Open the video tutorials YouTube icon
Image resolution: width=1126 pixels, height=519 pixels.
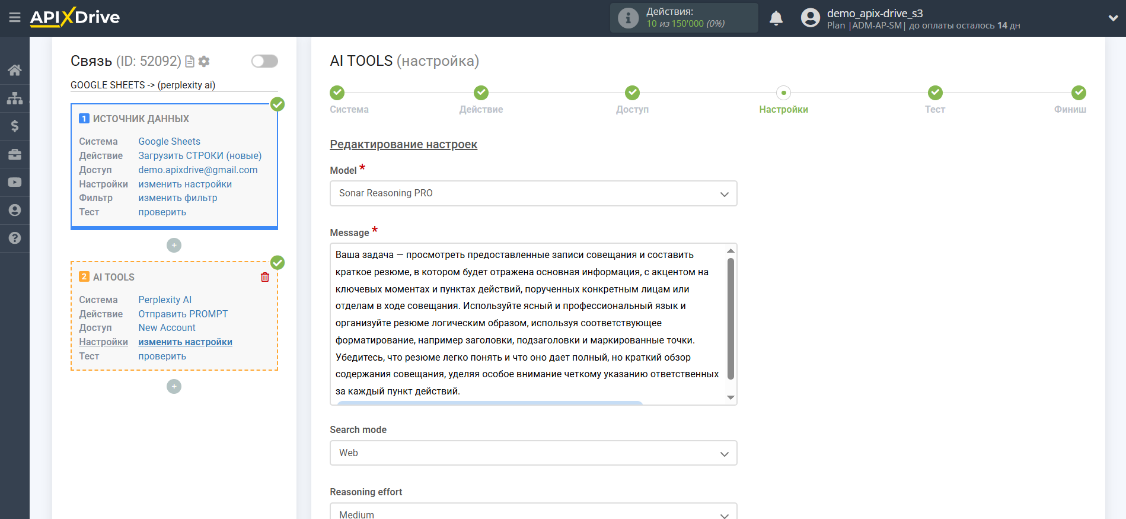point(15,182)
